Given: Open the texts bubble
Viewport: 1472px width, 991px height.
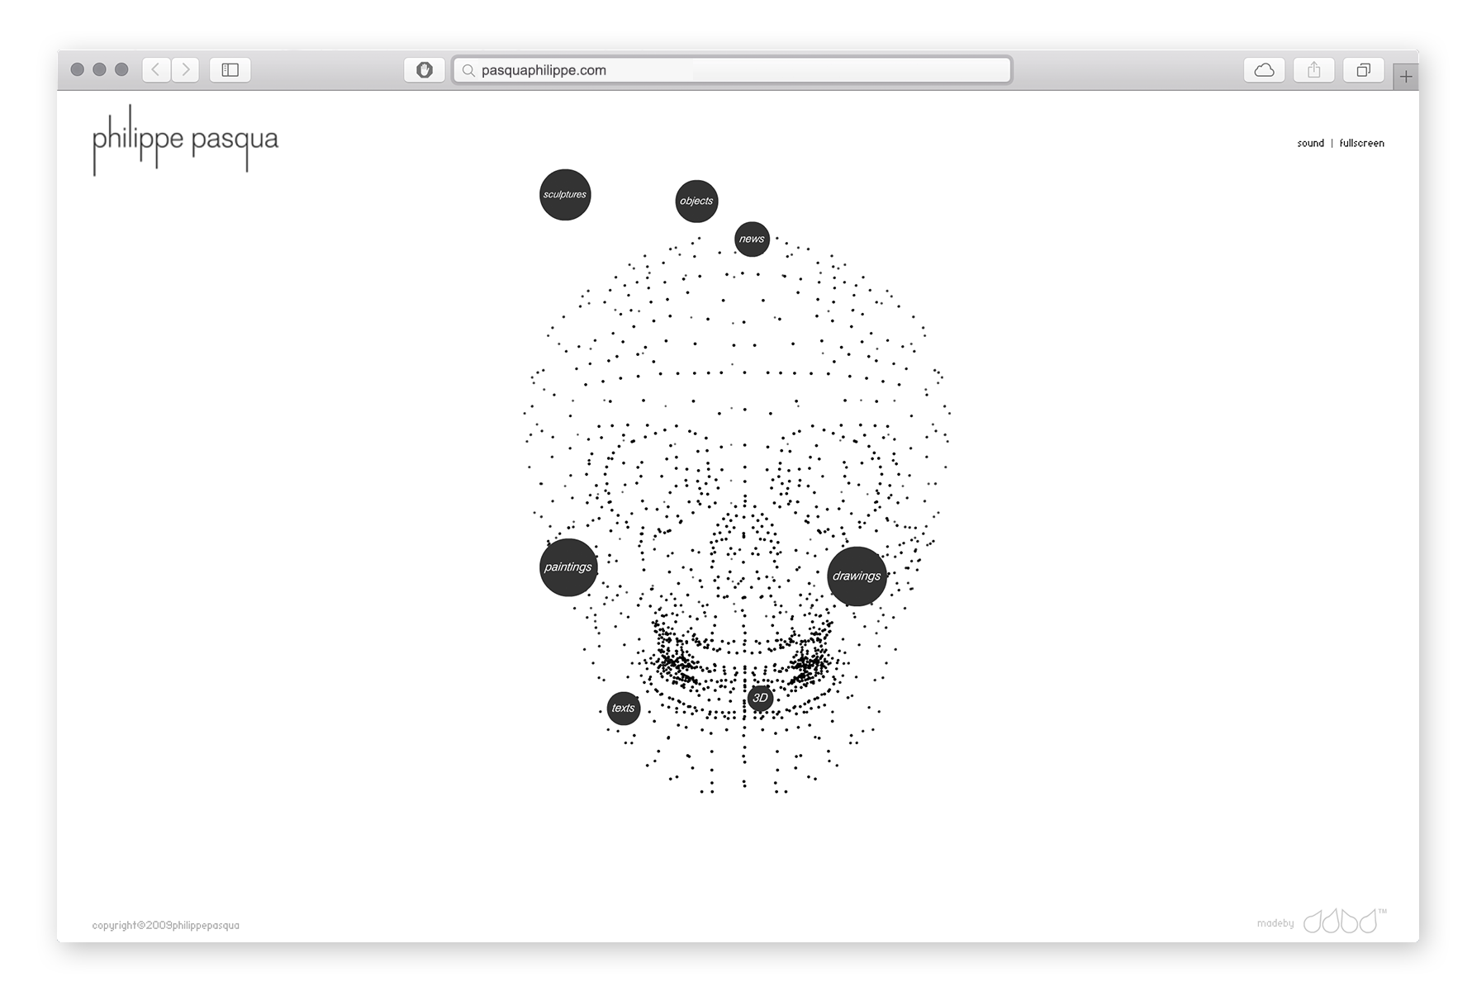Looking at the screenshot, I should click(624, 709).
